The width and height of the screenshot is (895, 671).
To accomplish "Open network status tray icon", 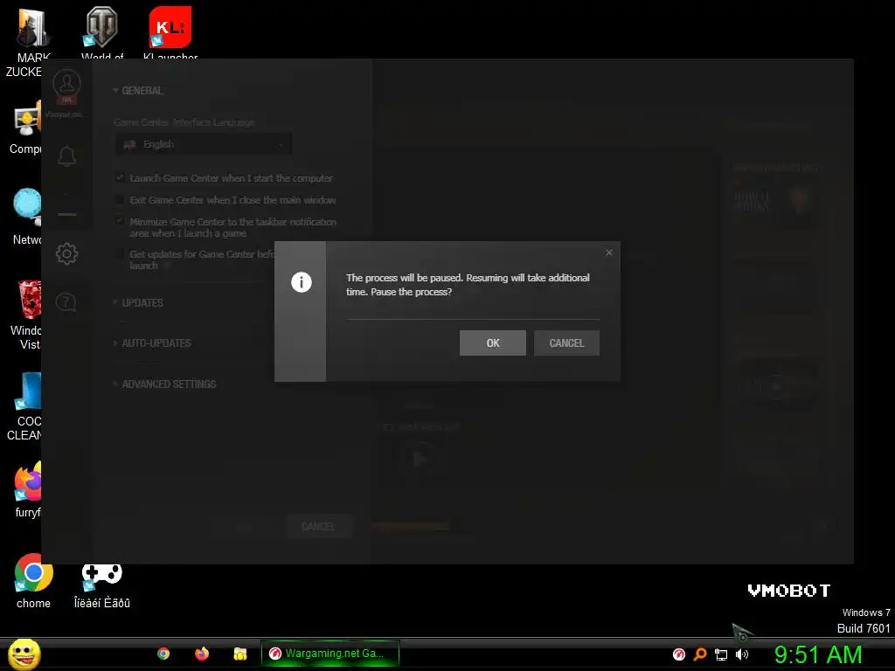I will click(x=721, y=655).
